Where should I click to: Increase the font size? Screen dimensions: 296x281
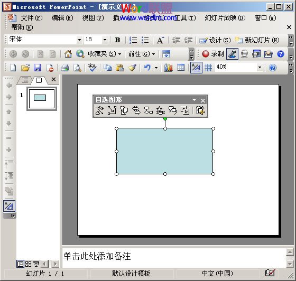[x=161, y=40]
